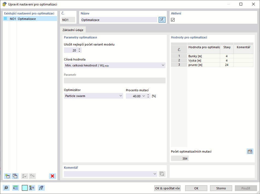Click the invert selection icon
The image size is (260, 194).
click(x=32, y=176)
